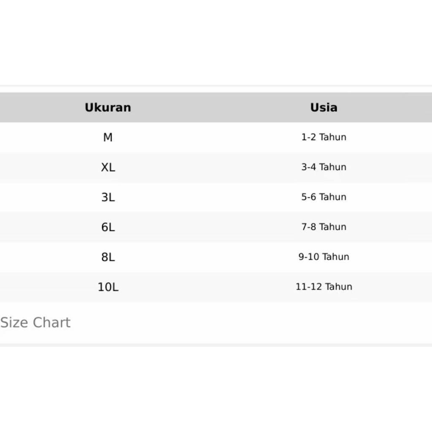Click the word Tahun in the 1-2 row
Viewport: 432px width, 432px height.
(333, 137)
